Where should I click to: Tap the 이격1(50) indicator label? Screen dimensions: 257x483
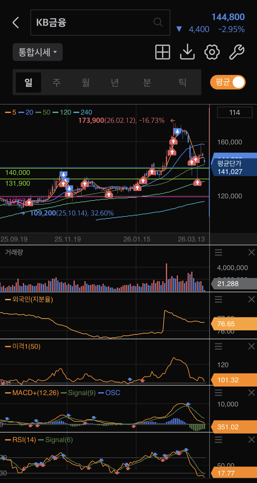click(x=23, y=346)
